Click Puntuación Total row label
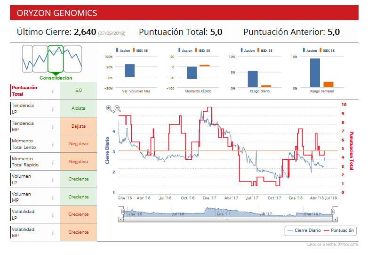The image size is (368, 255). [x=24, y=90]
